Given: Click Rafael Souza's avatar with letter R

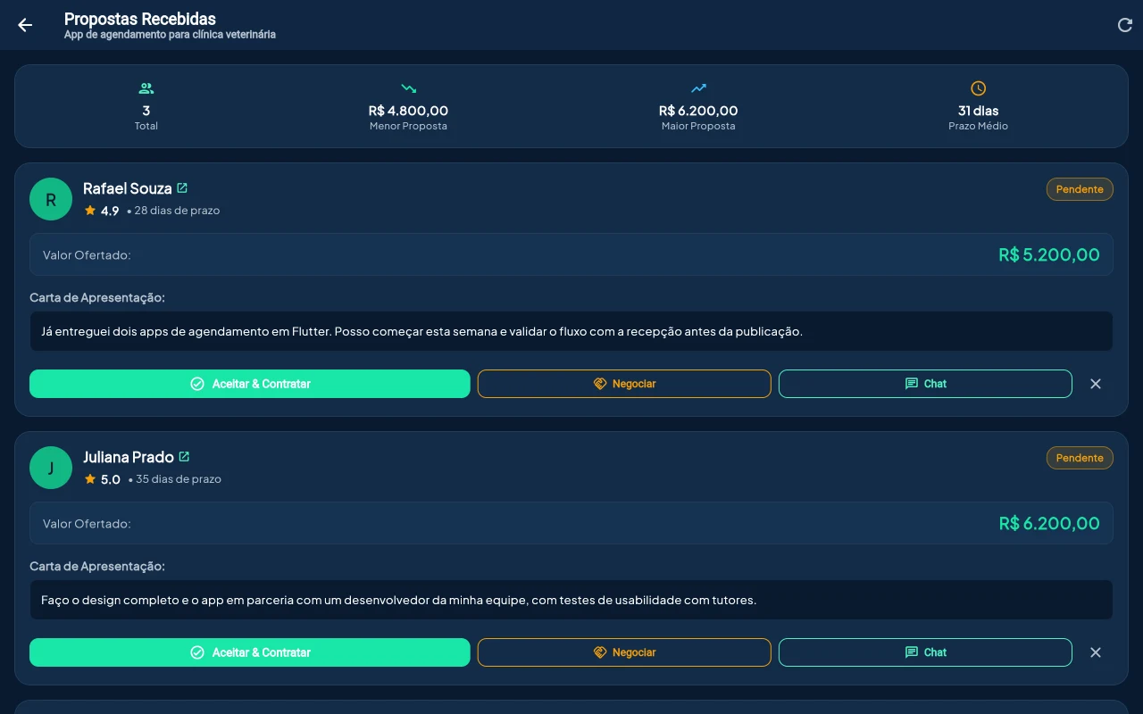Looking at the screenshot, I should coord(51,199).
